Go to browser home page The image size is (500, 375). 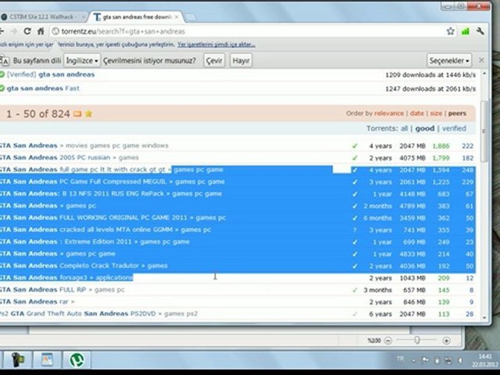pos(41,31)
